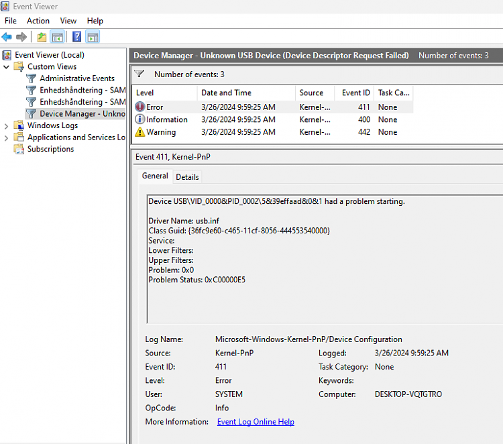Select the Administrative Events custom view
The height and width of the screenshot is (444, 503).
click(77, 78)
